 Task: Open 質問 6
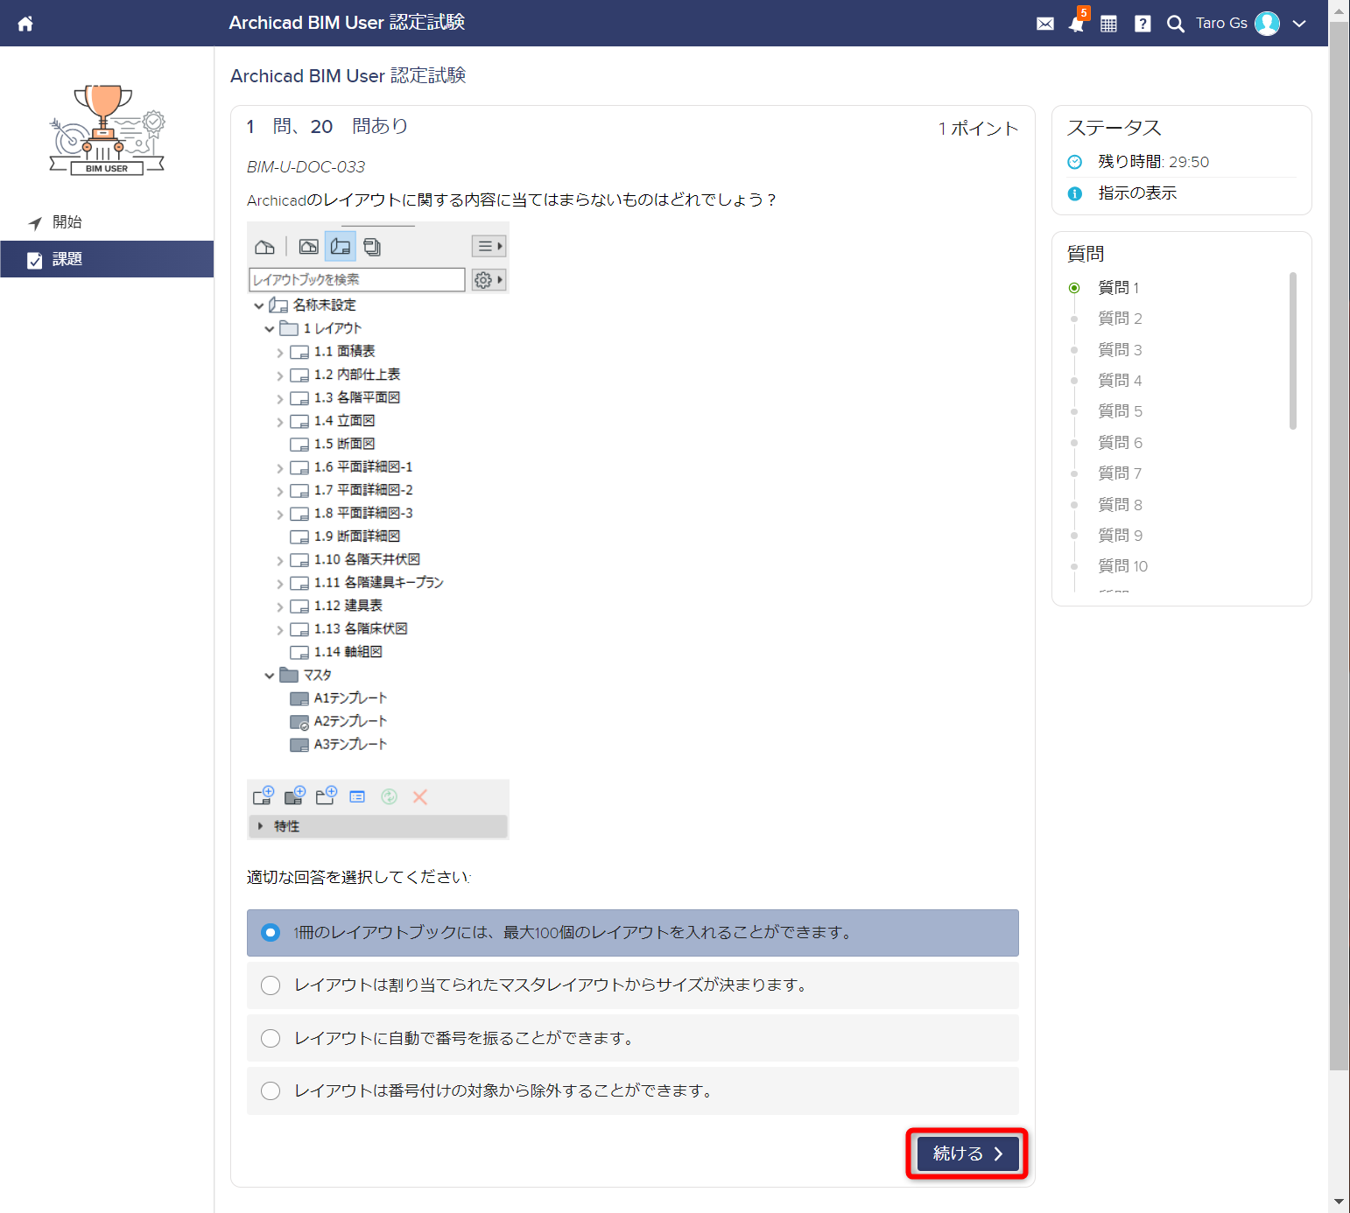click(1120, 443)
